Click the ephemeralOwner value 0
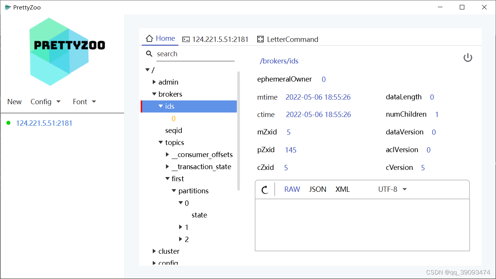This screenshot has height=279, width=496. (x=324, y=79)
